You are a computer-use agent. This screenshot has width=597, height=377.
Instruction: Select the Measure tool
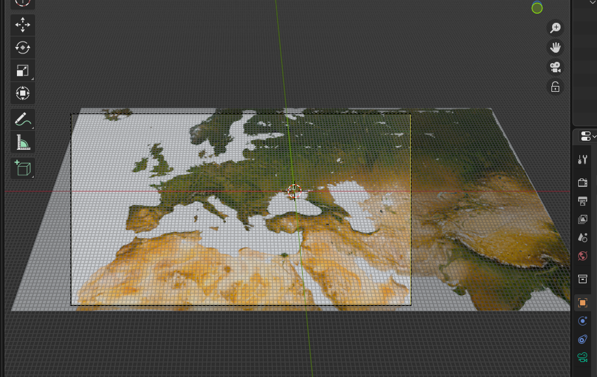click(23, 143)
